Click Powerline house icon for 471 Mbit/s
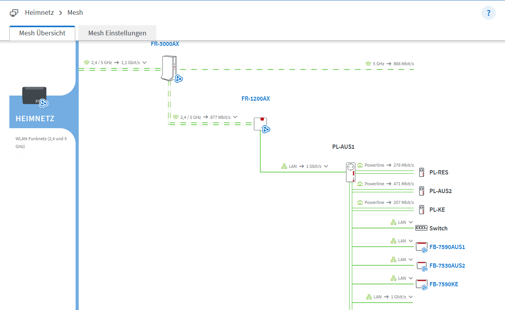Image resolution: width=505 pixels, height=310 pixels. 360,184
